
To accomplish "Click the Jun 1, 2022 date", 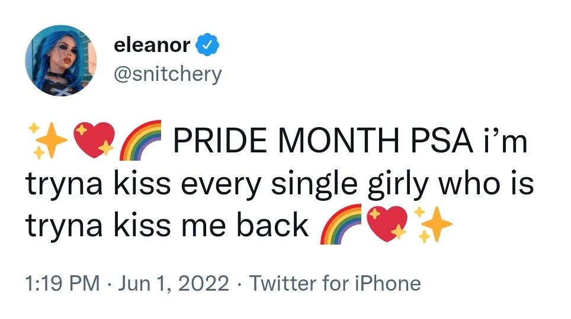I will click(174, 284).
